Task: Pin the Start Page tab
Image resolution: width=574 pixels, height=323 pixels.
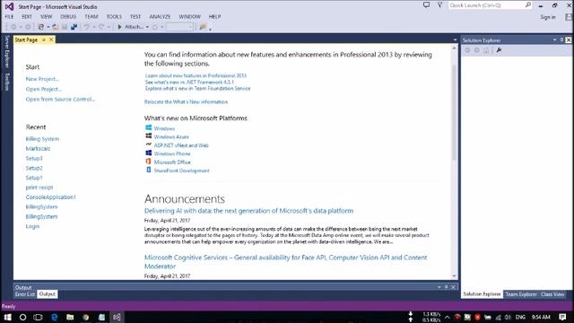Action: (x=44, y=39)
